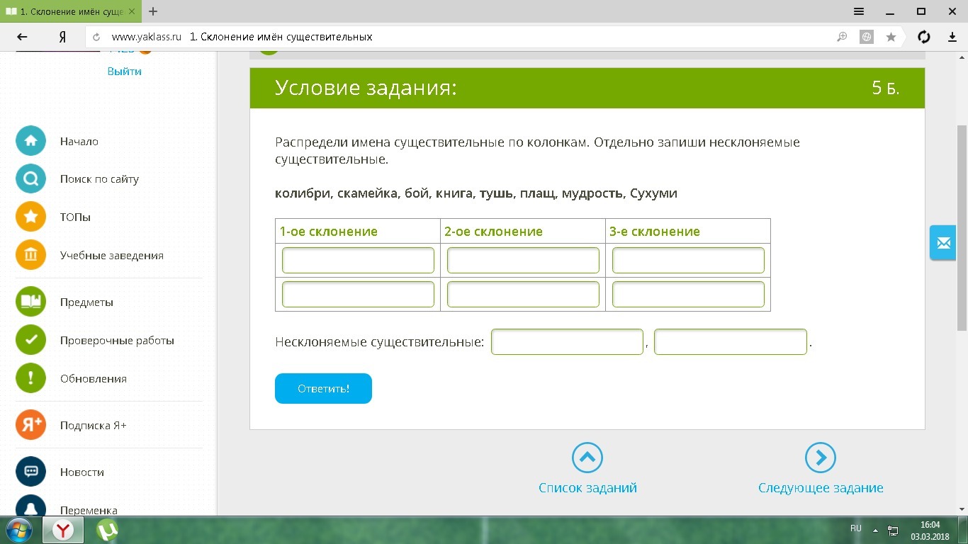This screenshot has width=968, height=544.
Task: Open uTorrent taskbar icon
Action: tap(108, 530)
